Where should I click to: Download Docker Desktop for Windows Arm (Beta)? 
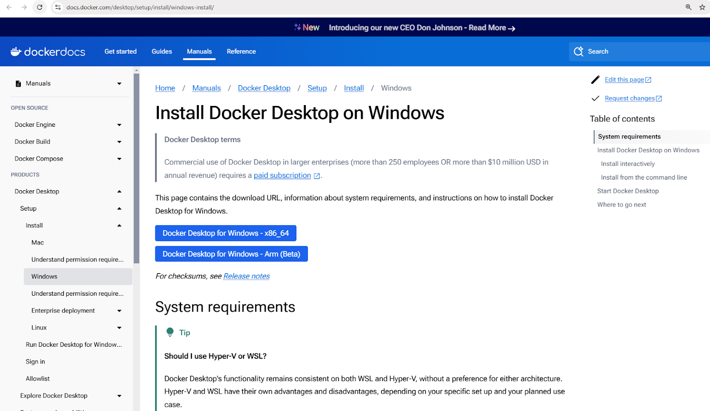pos(232,254)
